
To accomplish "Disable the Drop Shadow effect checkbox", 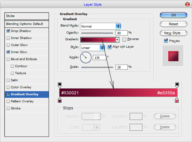I will (x=8, y=31).
